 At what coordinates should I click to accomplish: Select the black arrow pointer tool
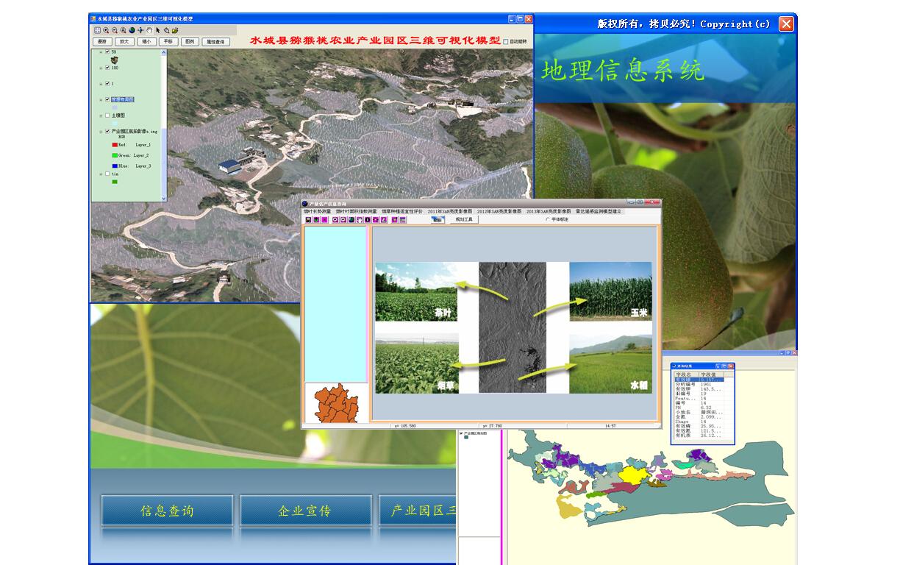click(x=158, y=30)
